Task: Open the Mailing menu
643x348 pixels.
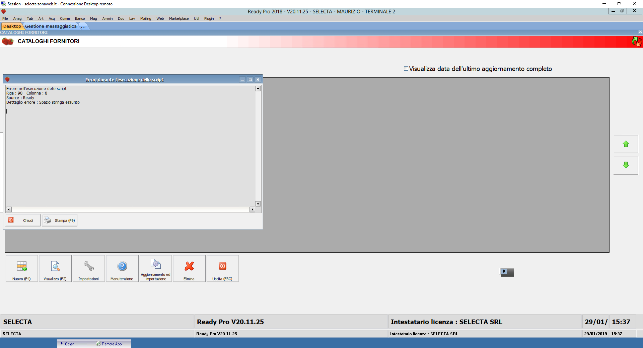Action: [146, 18]
